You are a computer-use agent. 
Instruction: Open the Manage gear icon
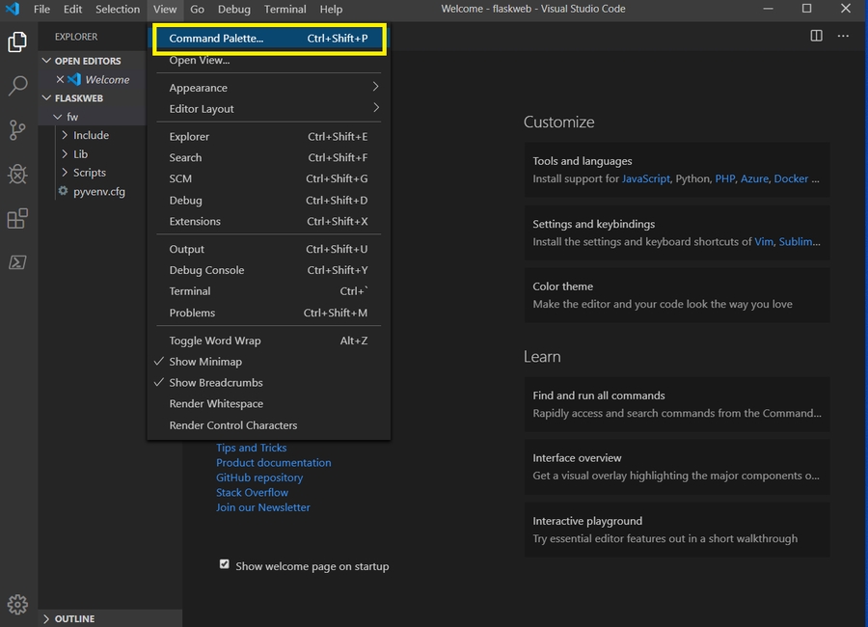pyautogui.click(x=17, y=605)
